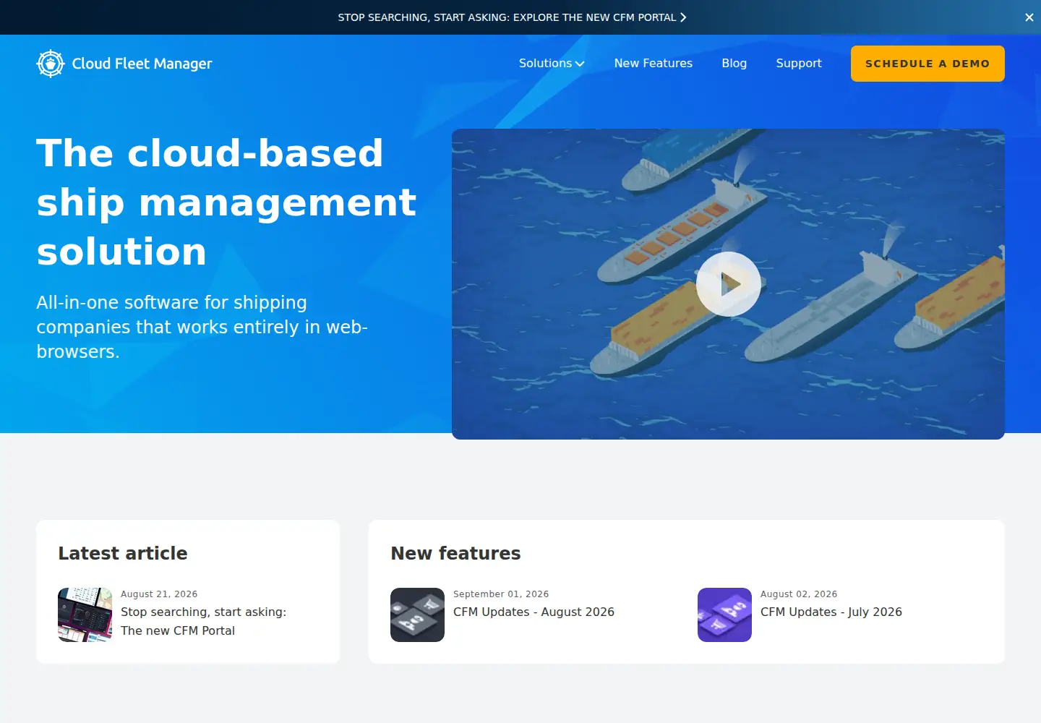Open CFM Updates - August 2026
The height and width of the screenshot is (723, 1041).
click(534, 612)
